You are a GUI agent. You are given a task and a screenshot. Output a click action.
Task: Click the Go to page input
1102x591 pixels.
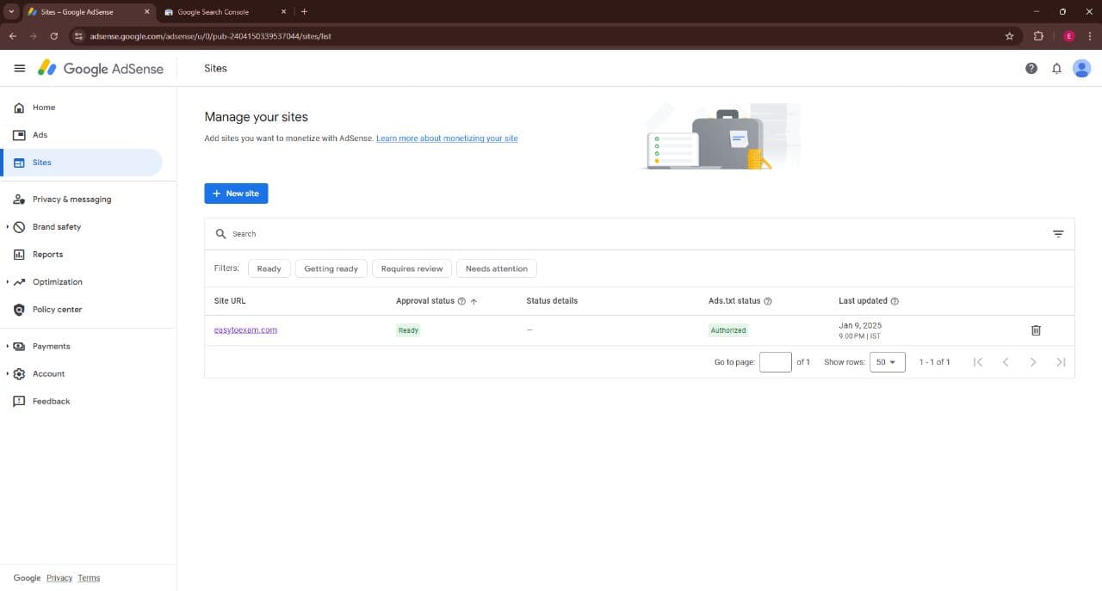click(776, 362)
